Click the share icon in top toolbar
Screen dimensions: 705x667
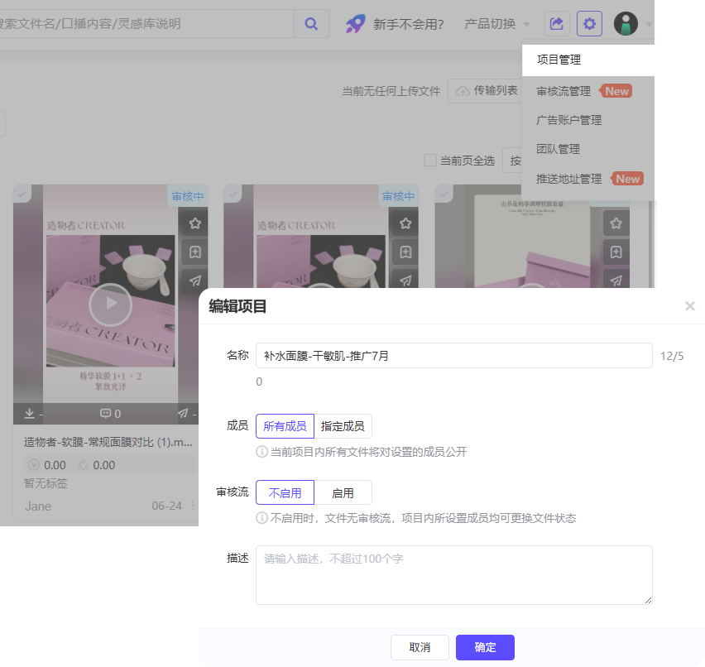pos(557,24)
